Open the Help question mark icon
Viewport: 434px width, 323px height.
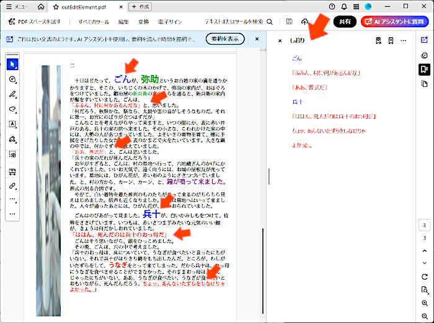(x=332, y=7)
